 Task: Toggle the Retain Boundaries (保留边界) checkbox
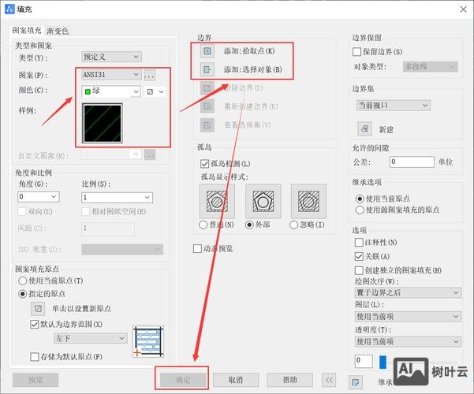coord(356,52)
